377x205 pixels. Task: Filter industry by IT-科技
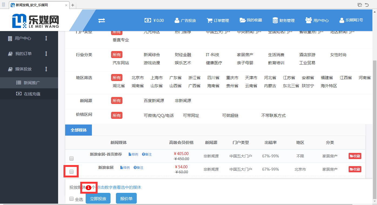[x=212, y=55]
